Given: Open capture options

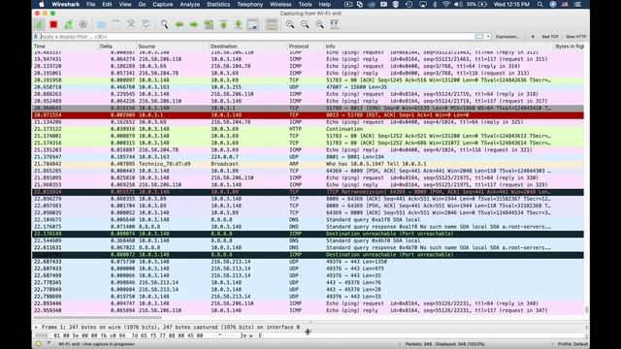Looking at the screenshot, I should point(82,24).
